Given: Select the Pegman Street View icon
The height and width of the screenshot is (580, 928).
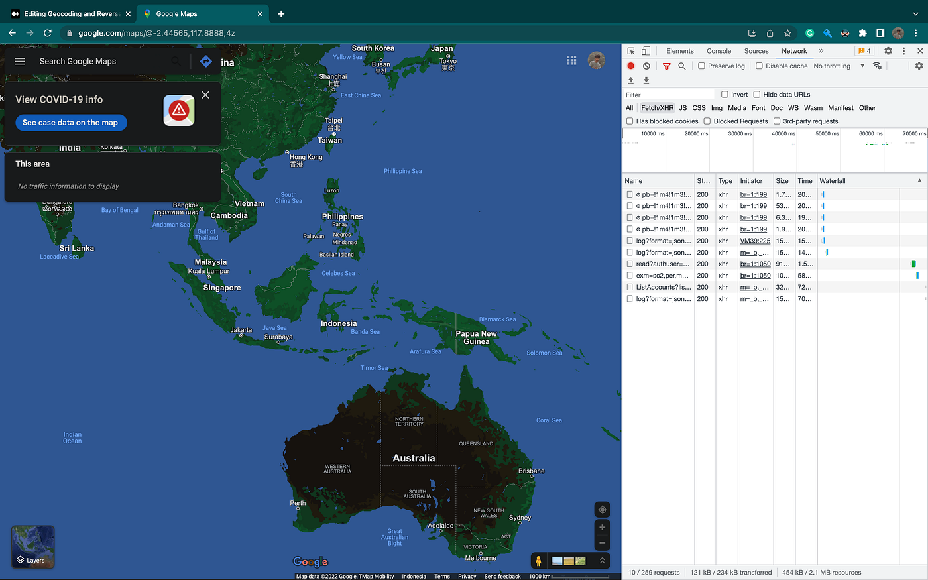Looking at the screenshot, I should (538, 560).
